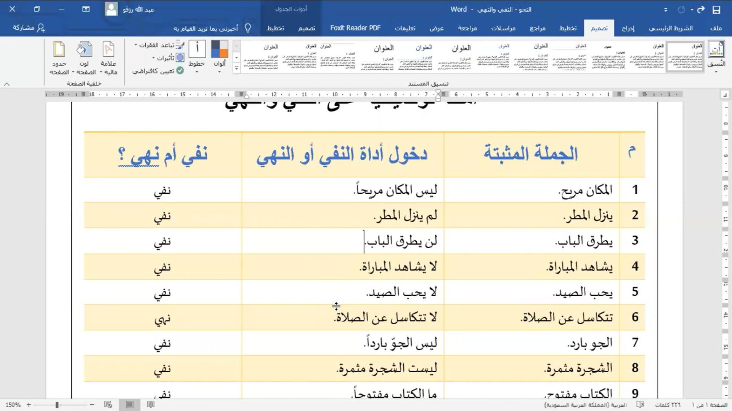Open the ألوان (Colors) theme palette
The image size is (732, 411).
pyautogui.click(x=220, y=56)
